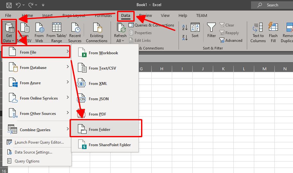Expand Combine Queries submenu
This screenshot has width=293, height=173.
tap(37, 130)
